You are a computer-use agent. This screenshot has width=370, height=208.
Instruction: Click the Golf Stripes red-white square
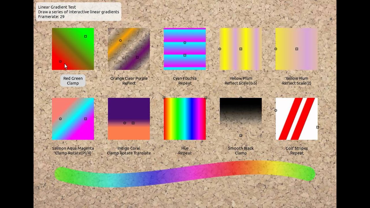pos(297,119)
